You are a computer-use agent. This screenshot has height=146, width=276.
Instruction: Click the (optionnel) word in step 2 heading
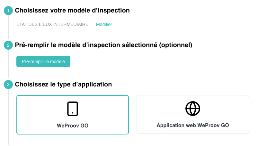[176, 45]
